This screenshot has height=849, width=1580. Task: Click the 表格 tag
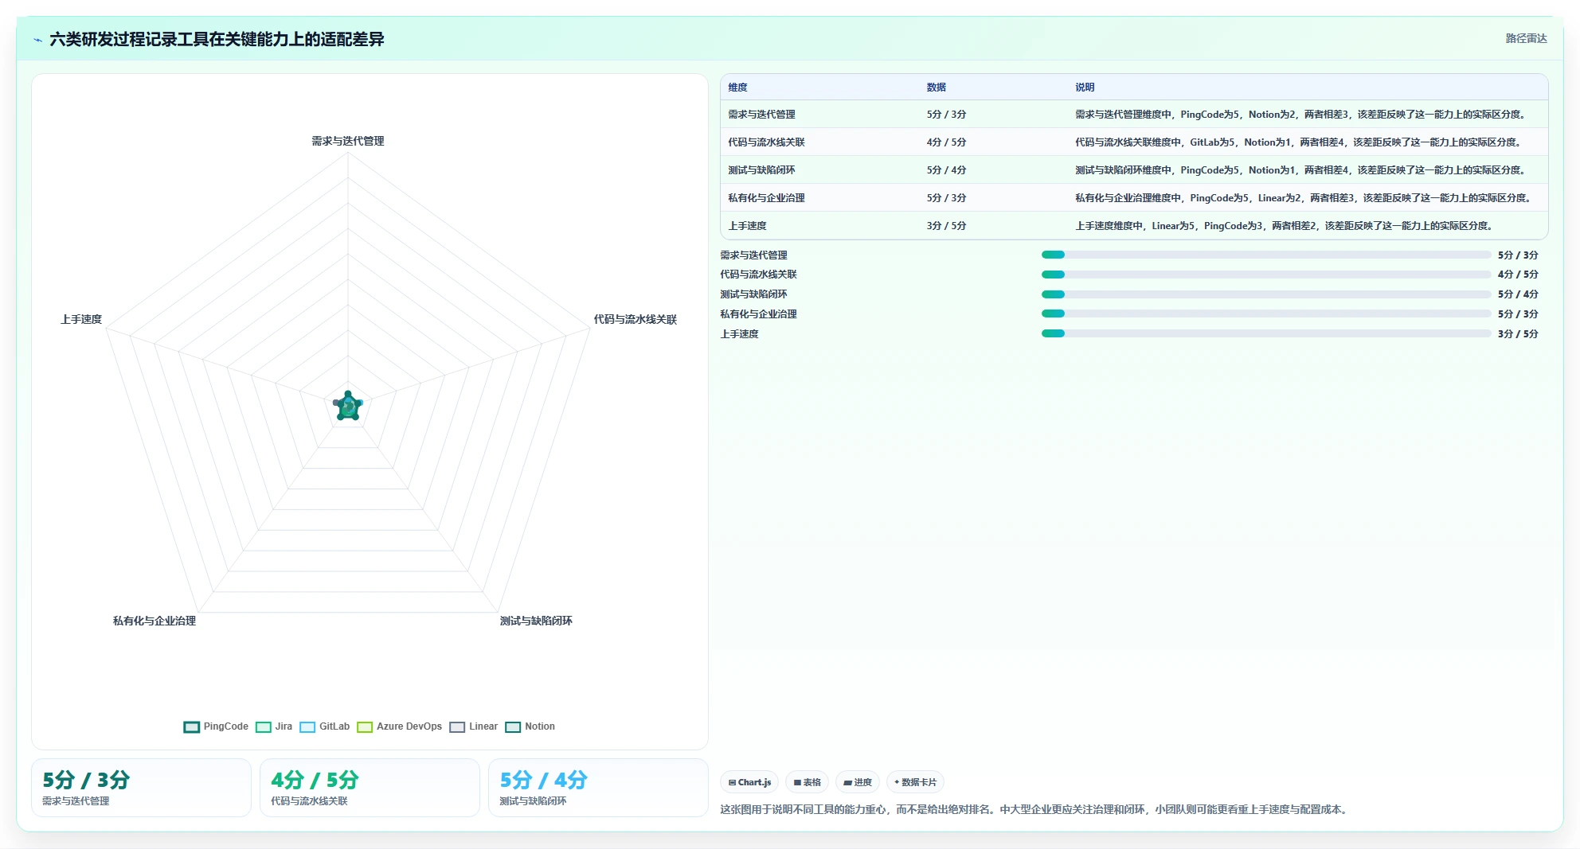point(807,782)
